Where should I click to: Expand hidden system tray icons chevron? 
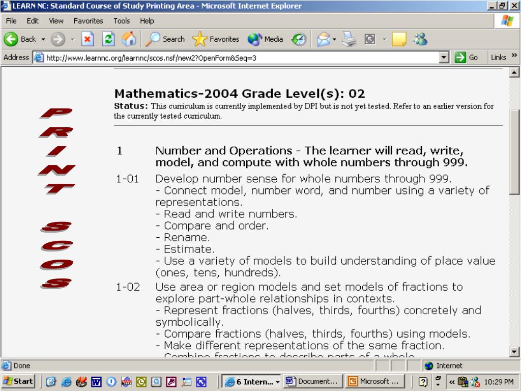pos(452,382)
